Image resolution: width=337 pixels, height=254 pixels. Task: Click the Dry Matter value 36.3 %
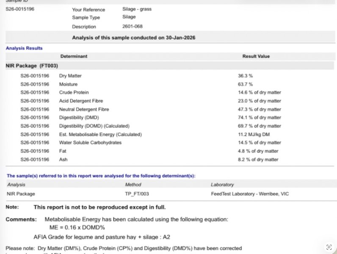pos(245,75)
